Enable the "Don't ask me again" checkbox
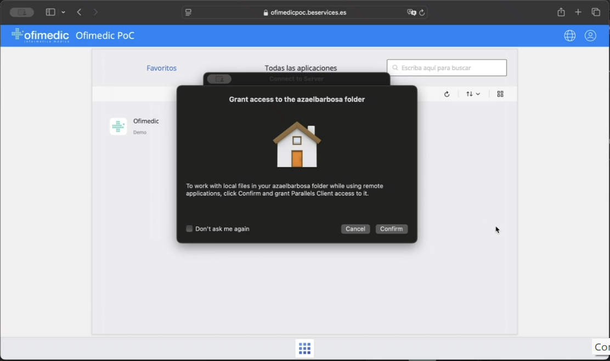This screenshot has width=610, height=361. pyautogui.click(x=189, y=229)
